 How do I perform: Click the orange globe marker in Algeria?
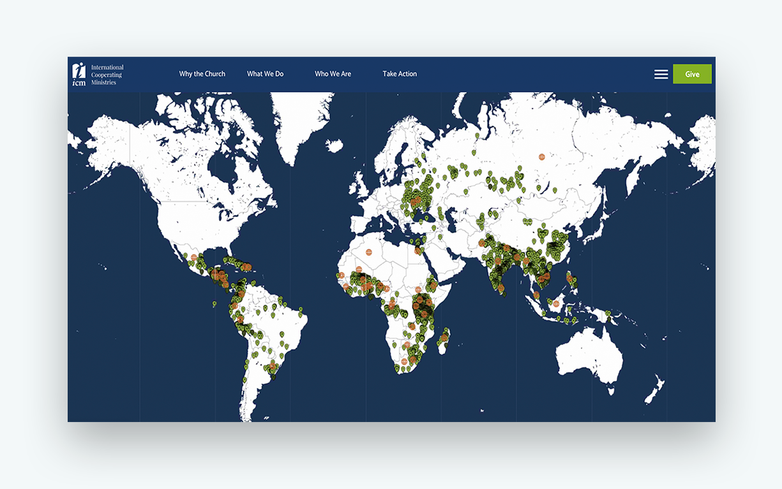point(369,251)
